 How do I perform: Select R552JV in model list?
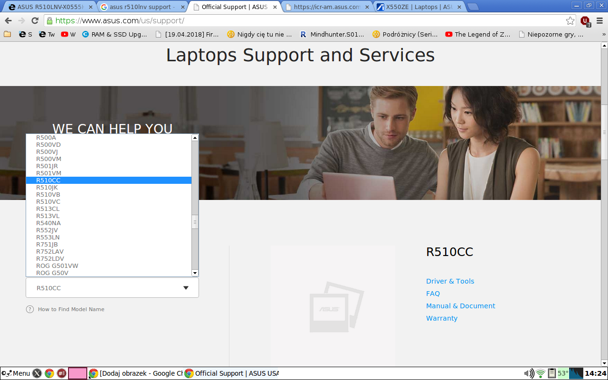(x=109, y=230)
